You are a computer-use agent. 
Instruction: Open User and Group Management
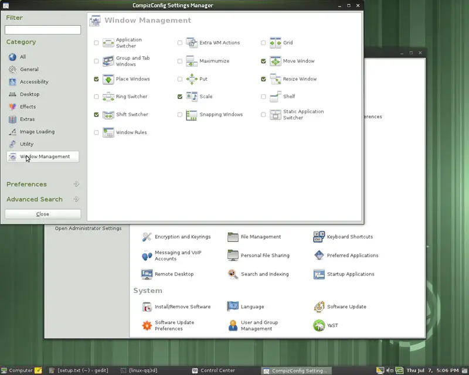[253, 325]
